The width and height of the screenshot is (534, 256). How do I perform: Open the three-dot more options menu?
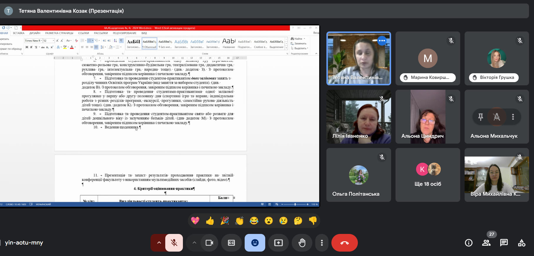coord(322,243)
